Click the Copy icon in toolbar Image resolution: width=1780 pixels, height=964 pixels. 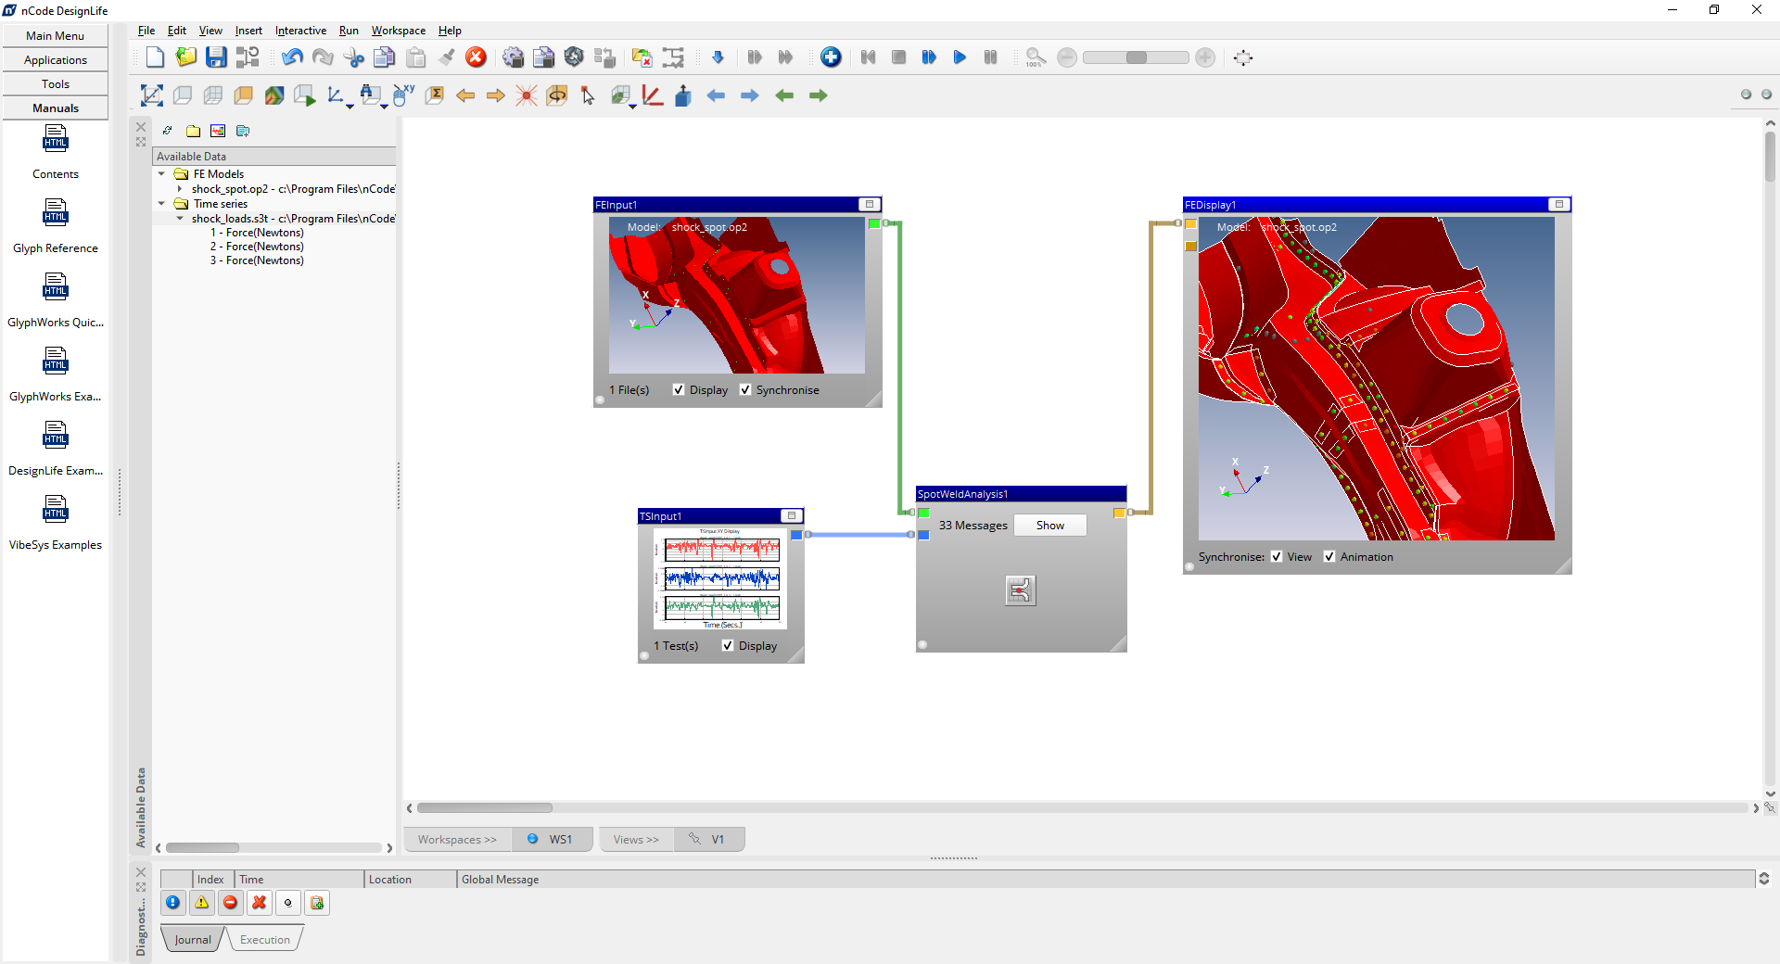point(385,57)
